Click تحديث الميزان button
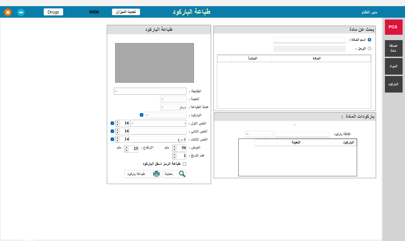The height and width of the screenshot is (241, 405). click(126, 12)
